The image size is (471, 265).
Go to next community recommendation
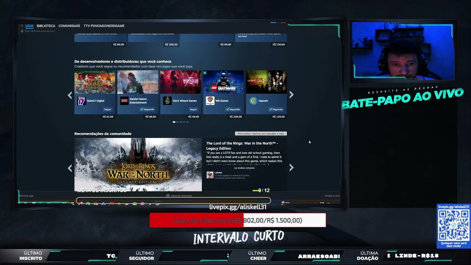[291, 168]
